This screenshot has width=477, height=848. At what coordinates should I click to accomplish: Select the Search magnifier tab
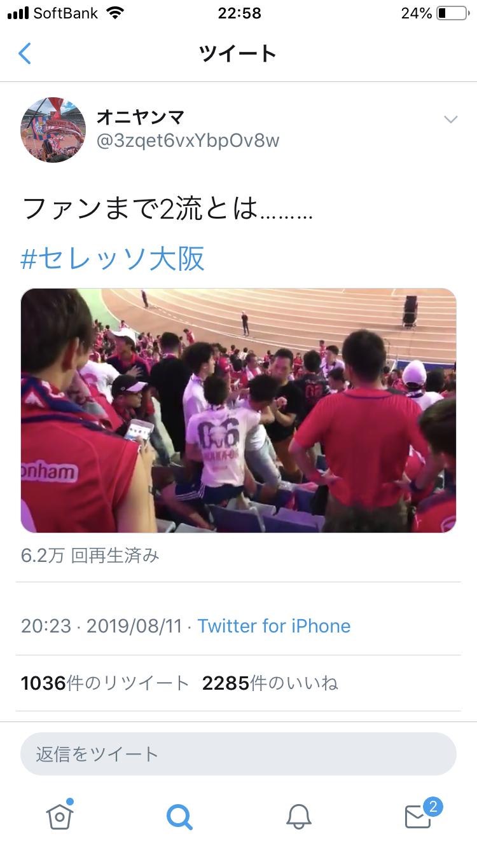(x=179, y=816)
